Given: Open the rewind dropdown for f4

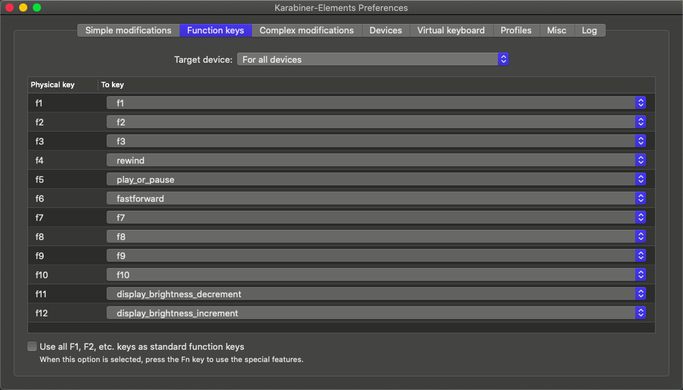Looking at the screenshot, I should 376,160.
